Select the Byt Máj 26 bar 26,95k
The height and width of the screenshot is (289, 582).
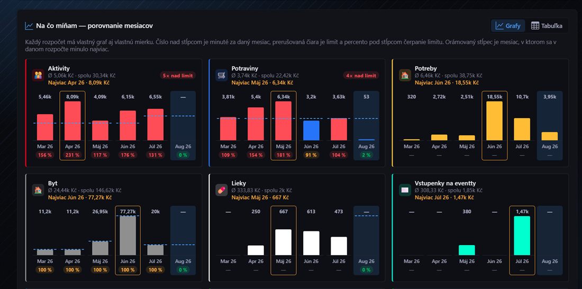point(100,248)
